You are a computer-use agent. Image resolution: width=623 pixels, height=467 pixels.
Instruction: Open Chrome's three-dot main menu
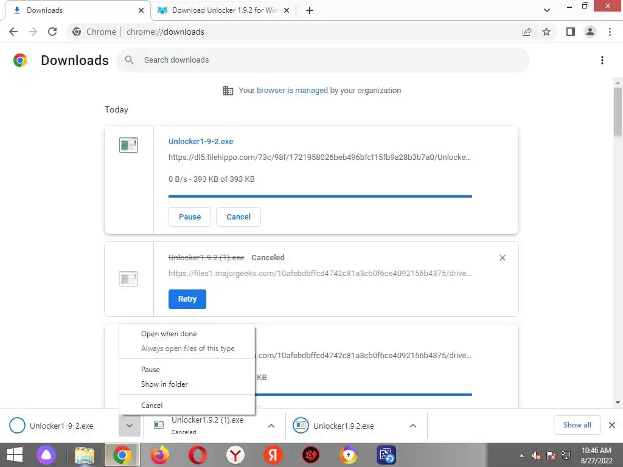tap(610, 32)
